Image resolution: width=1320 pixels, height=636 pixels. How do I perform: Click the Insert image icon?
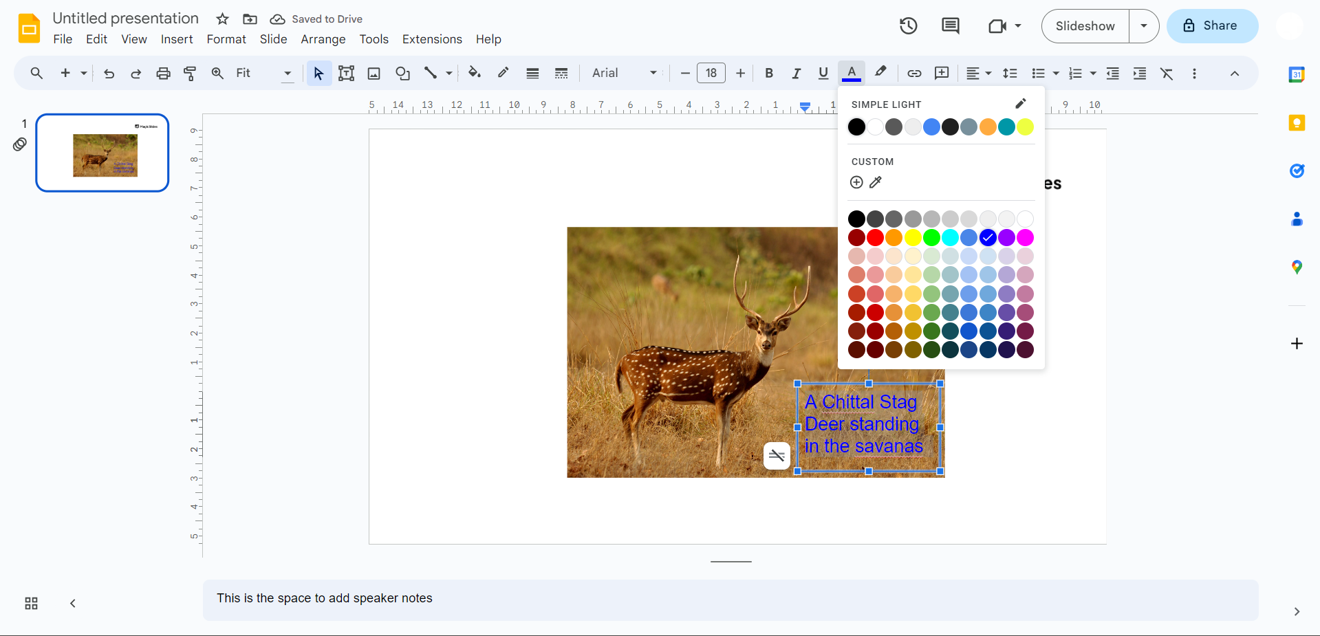[x=374, y=74]
